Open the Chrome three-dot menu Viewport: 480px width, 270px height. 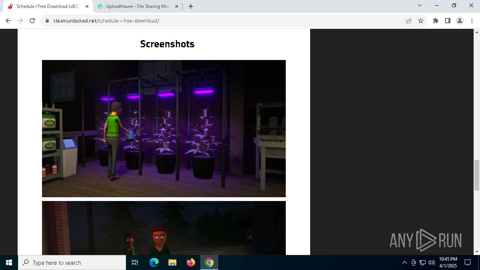click(471, 21)
